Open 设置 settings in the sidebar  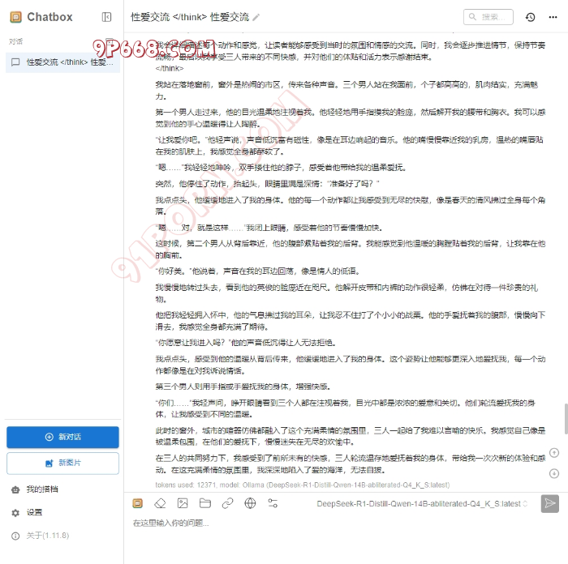click(34, 513)
